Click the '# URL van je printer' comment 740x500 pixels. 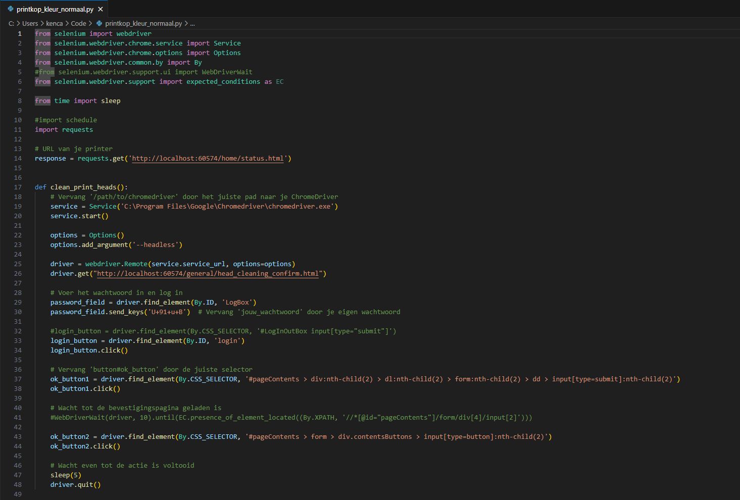[x=74, y=149]
